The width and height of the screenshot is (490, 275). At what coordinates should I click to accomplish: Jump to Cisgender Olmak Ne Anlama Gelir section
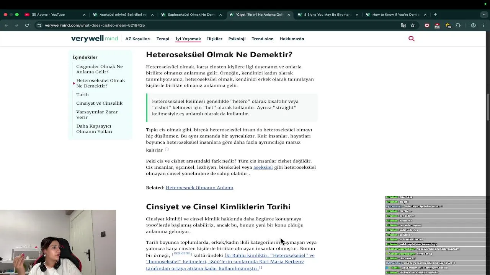[100, 69]
